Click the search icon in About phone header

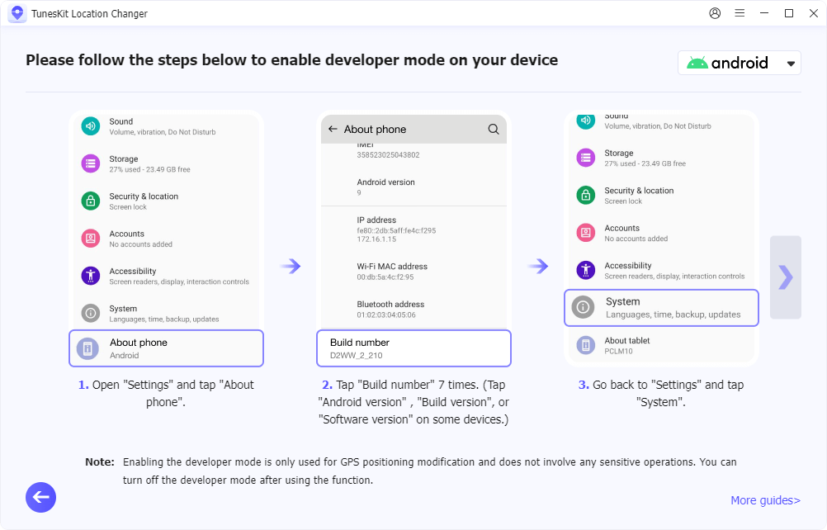494,130
